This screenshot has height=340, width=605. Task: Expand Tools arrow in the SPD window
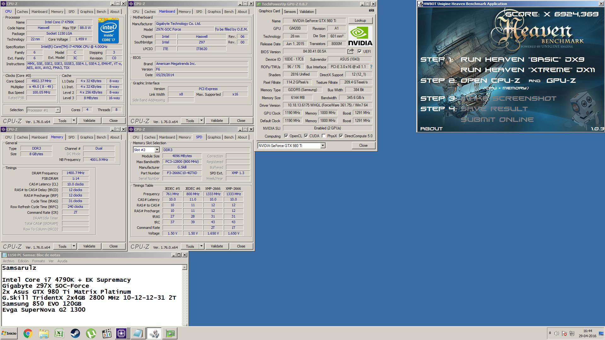point(201,246)
